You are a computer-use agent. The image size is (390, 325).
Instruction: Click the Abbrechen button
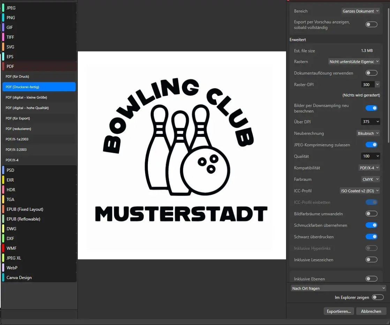pyautogui.click(x=371, y=311)
